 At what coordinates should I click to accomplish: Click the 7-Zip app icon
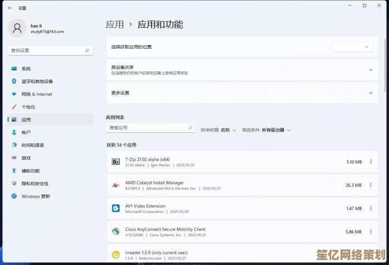(x=116, y=162)
